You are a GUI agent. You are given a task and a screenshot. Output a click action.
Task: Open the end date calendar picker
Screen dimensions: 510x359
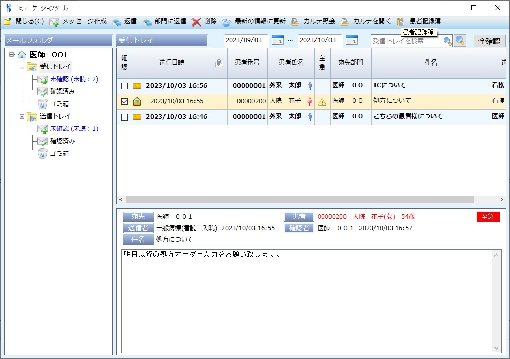tap(352, 40)
